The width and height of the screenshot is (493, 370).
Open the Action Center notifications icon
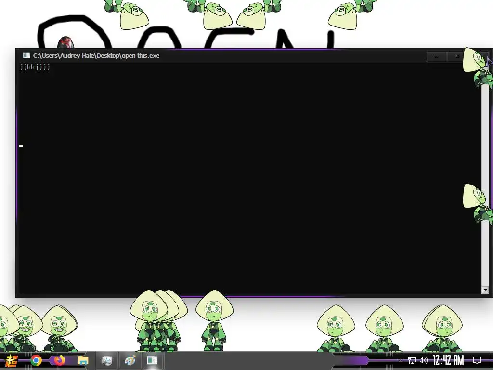click(477, 360)
